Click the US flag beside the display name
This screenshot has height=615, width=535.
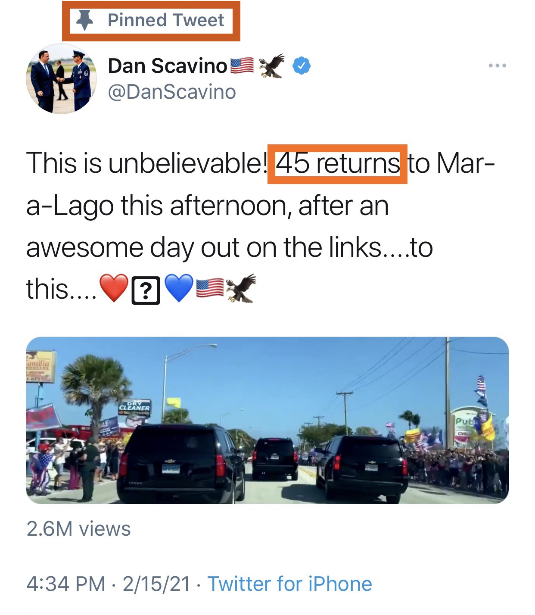click(x=242, y=66)
